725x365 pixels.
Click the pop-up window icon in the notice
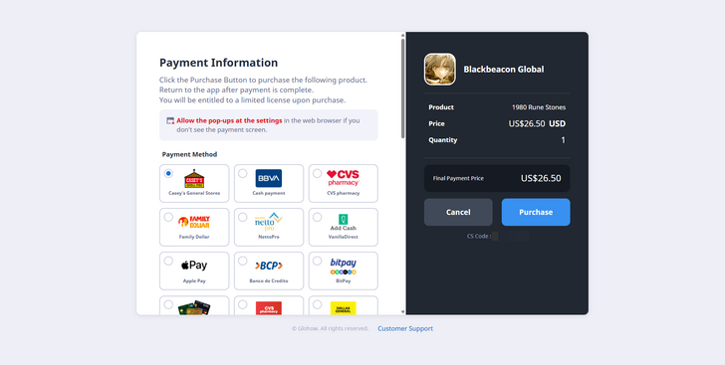pyautogui.click(x=170, y=120)
